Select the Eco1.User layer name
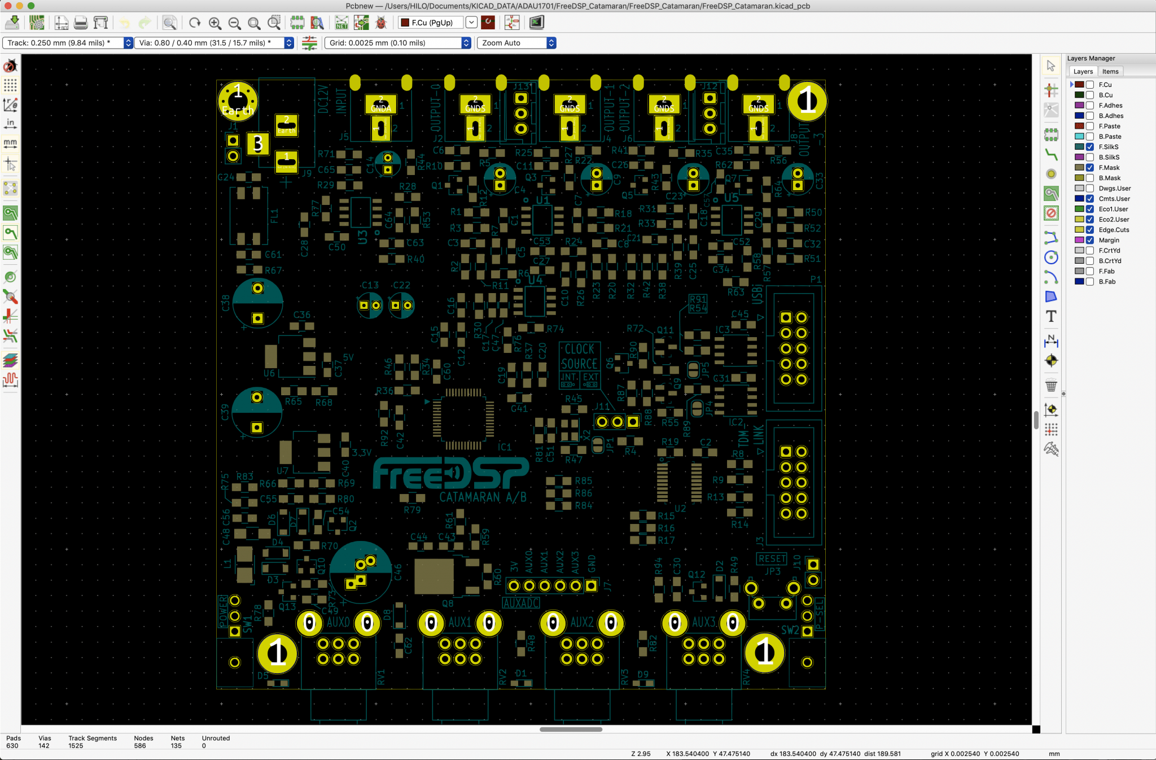Viewport: 1156px width, 760px height. pos(1113,209)
